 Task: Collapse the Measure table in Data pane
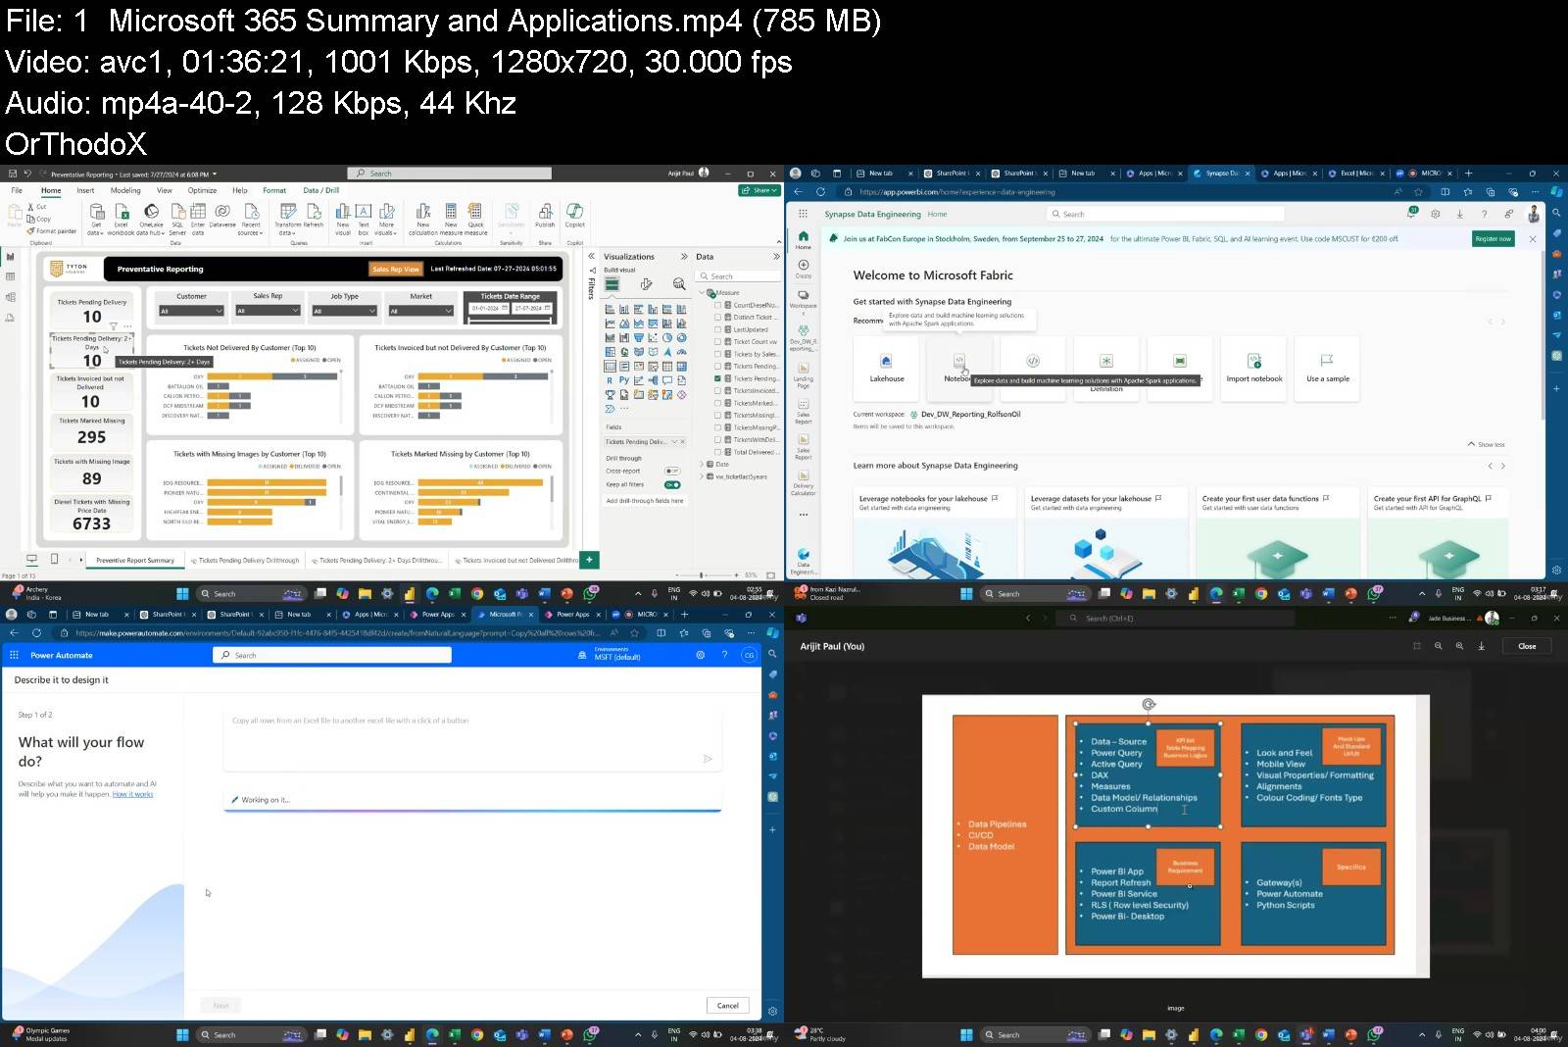click(702, 293)
